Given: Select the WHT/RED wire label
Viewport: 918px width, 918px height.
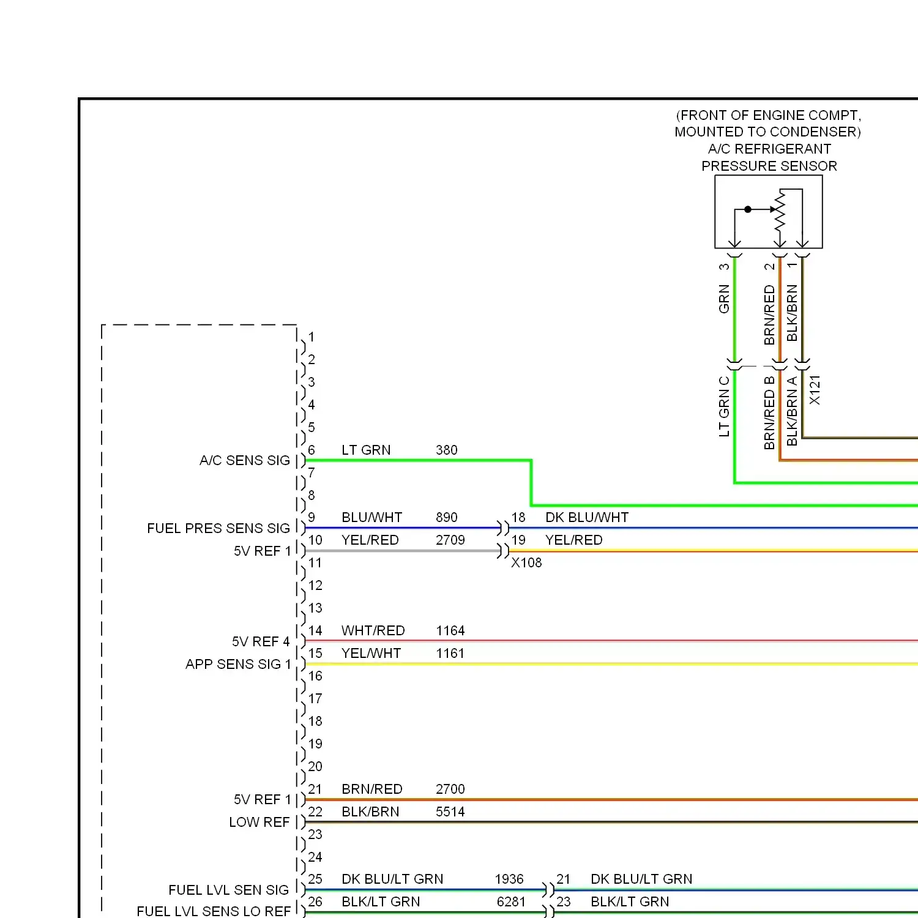Looking at the screenshot, I should pyautogui.click(x=373, y=630).
